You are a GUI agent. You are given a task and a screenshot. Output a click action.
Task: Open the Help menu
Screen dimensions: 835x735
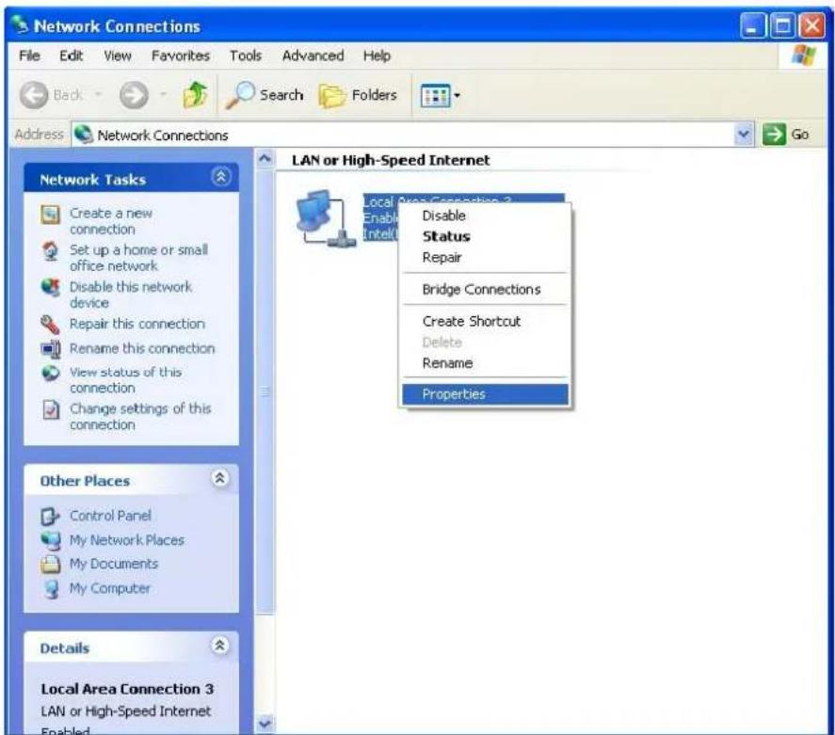(x=377, y=56)
